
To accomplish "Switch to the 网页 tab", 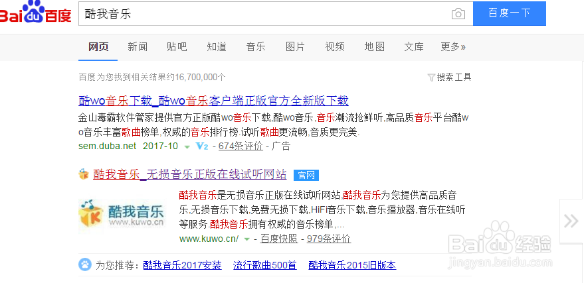I will click(x=98, y=47).
